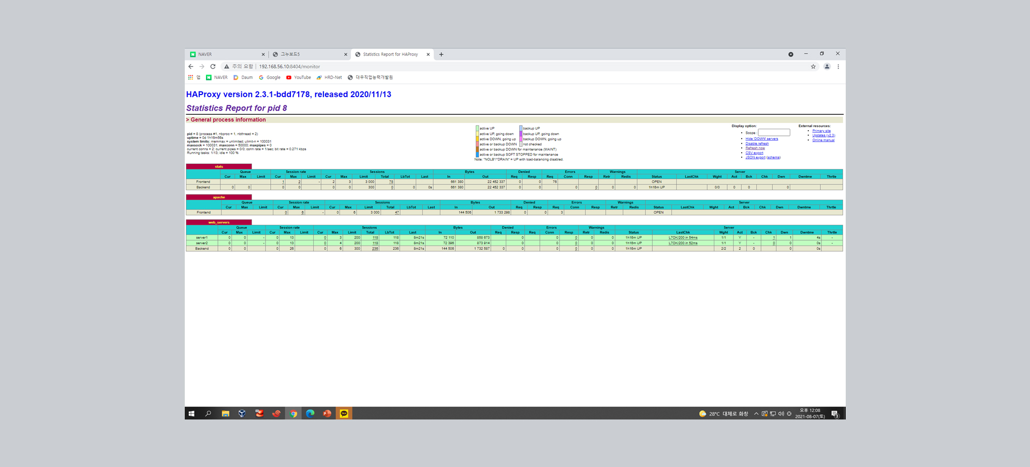Click the Chrome media control circle icon

click(791, 54)
